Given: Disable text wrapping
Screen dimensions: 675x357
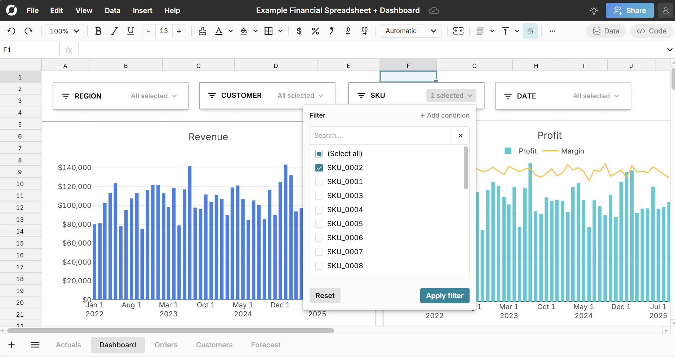Looking at the screenshot, I should [x=530, y=31].
